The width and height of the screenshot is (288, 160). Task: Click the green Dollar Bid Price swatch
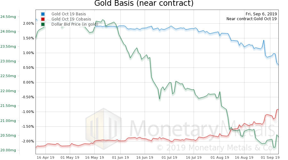click(x=43, y=24)
